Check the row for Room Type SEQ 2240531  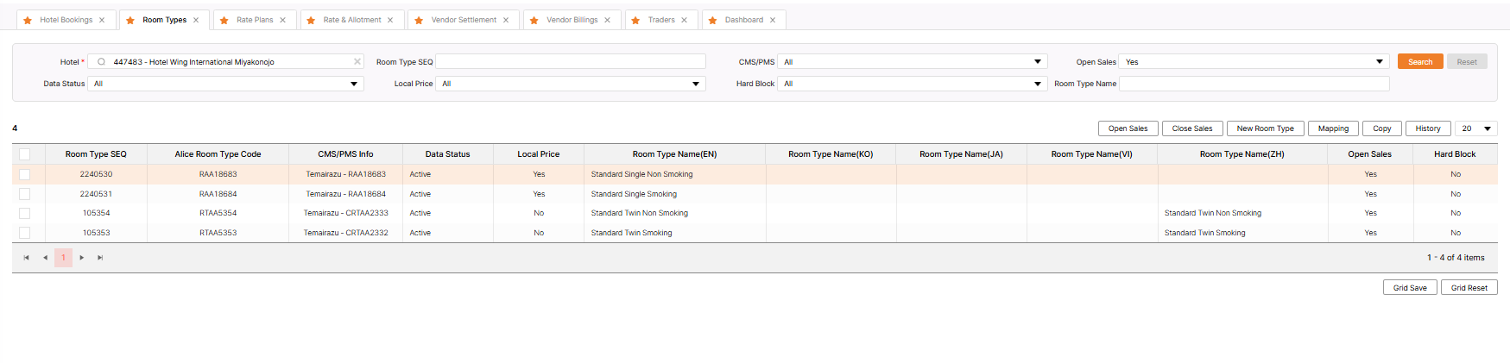[24, 194]
